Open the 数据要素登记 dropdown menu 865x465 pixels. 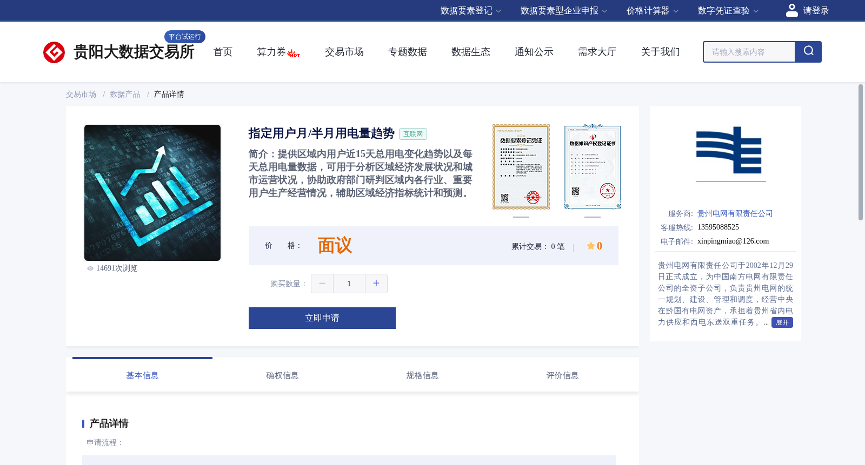(x=471, y=11)
